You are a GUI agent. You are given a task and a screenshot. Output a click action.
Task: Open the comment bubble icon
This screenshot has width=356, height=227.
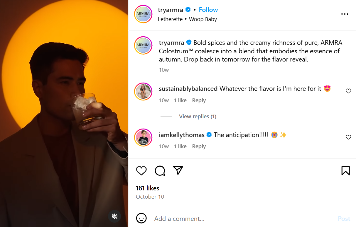(x=160, y=170)
